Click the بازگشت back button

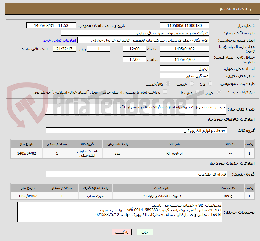[x=122, y=232]
